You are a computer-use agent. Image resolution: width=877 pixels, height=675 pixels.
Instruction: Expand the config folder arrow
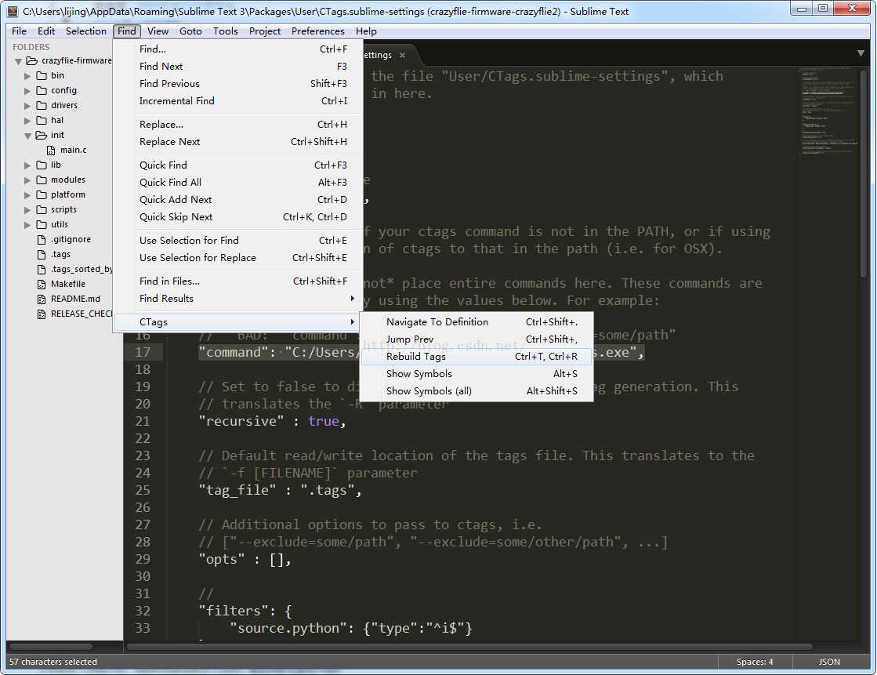pyautogui.click(x=27, y=91)
